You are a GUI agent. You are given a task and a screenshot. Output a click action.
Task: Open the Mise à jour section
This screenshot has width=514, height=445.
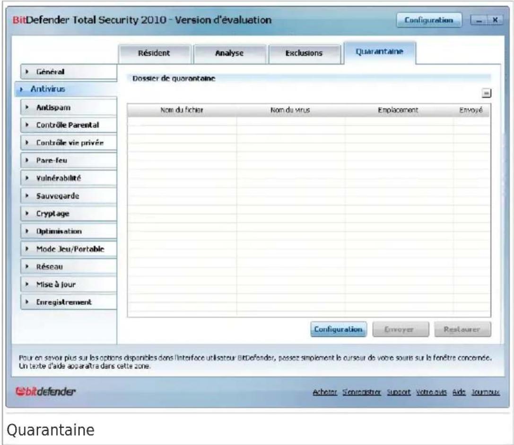point(69,285)
